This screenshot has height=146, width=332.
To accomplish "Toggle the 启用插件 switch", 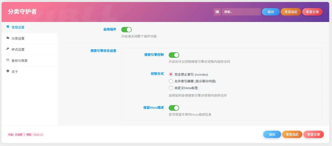I will point(126,29).
